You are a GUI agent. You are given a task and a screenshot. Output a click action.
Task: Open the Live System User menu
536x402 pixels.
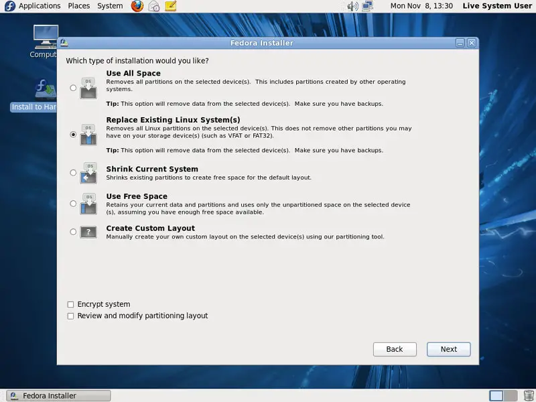click(x=497, y=6)
